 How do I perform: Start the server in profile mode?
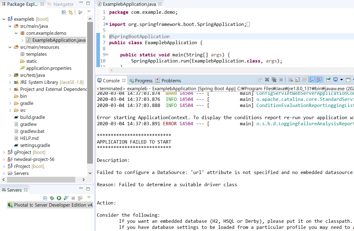(66, 198)
